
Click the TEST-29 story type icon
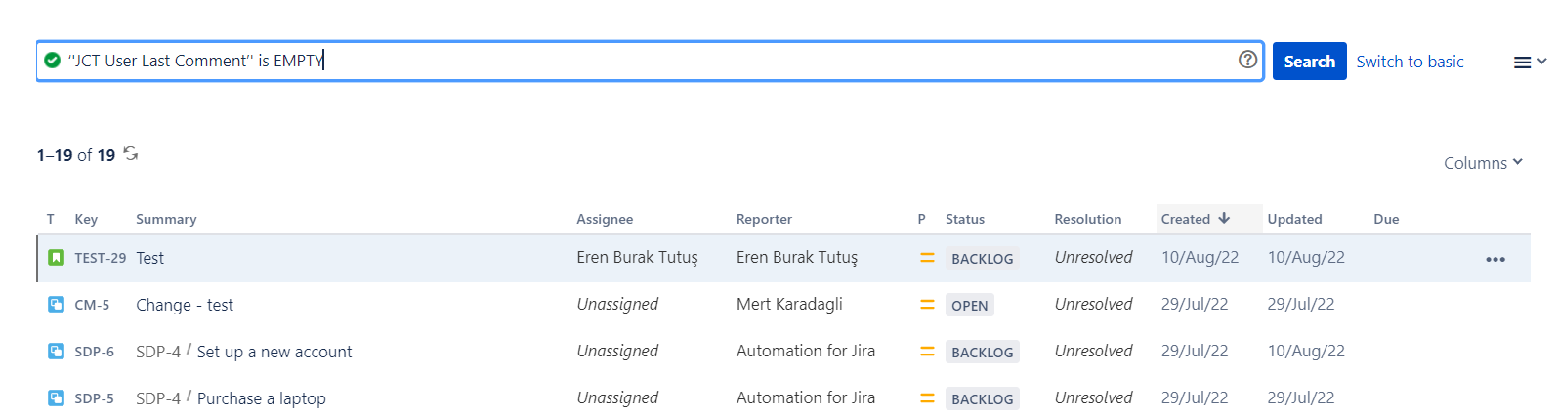[x=56, y=258]
